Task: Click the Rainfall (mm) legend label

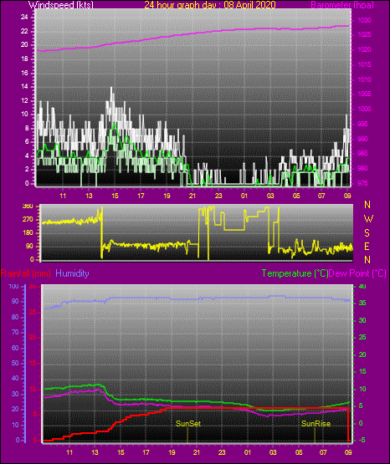Action: click(x=25, y=273)
